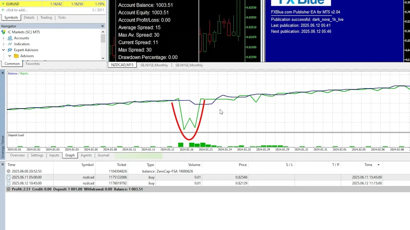Screen dimensions: 410x230
Task: Collapse the Expert Advisors tree node
Action: (4, 50)
